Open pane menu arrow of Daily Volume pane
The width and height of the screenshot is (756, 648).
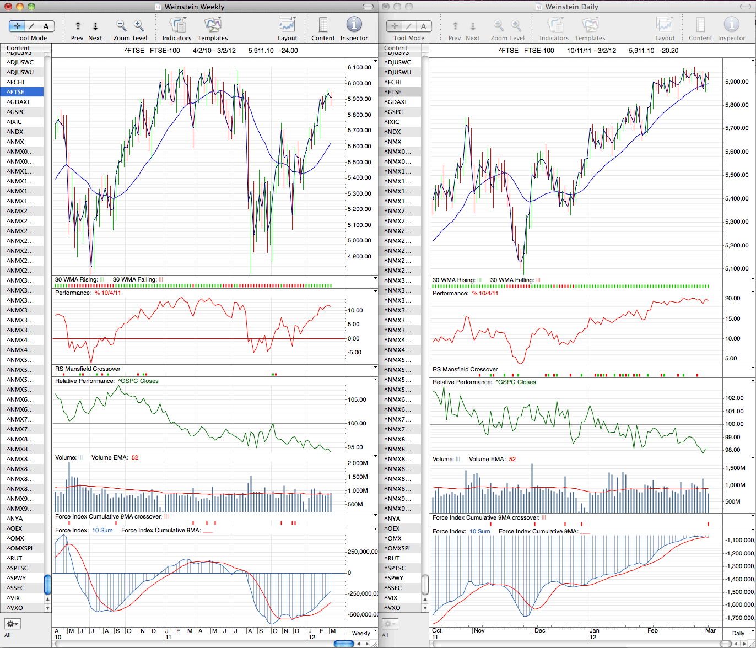pos(752,458)
